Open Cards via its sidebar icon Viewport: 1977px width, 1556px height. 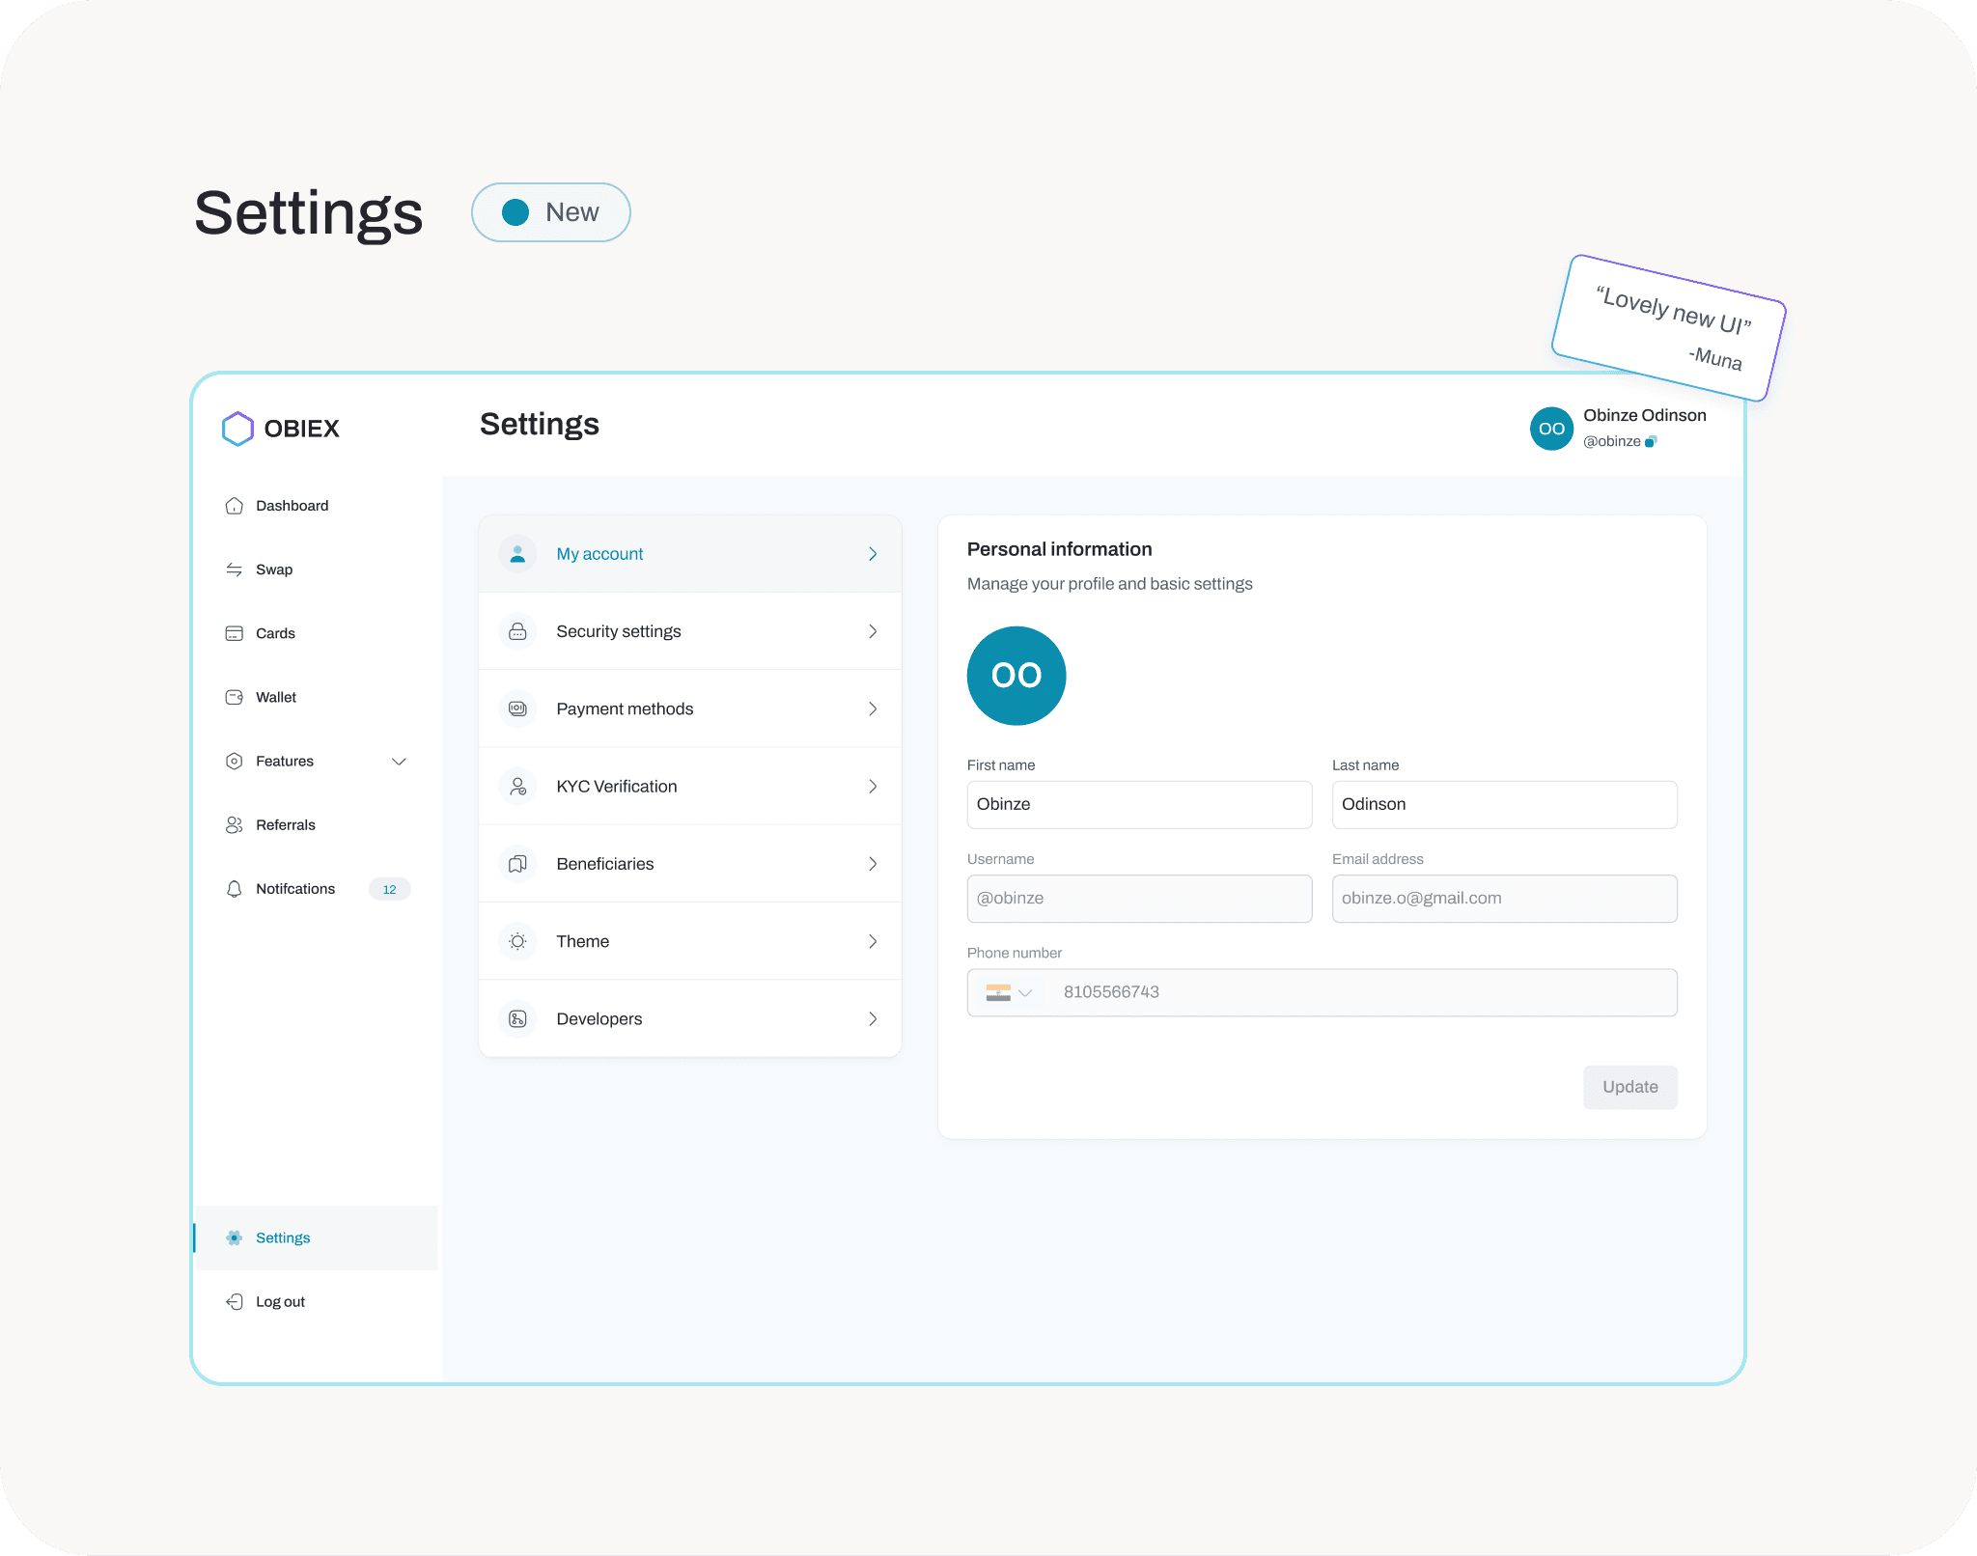(x=234, y=633)
